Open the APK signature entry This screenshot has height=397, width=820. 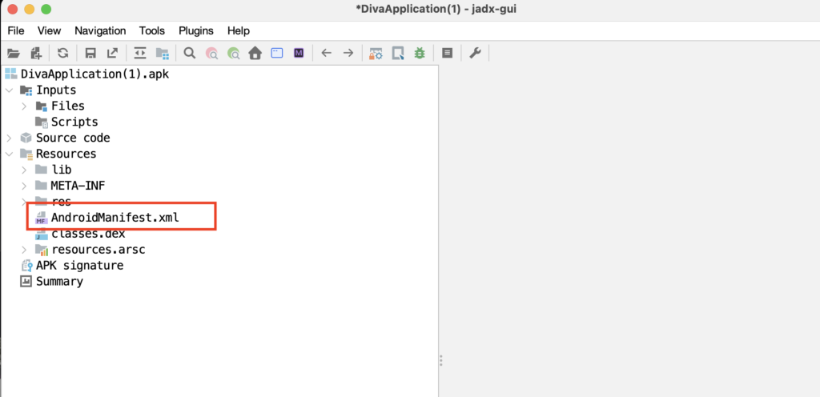(71, 266)
